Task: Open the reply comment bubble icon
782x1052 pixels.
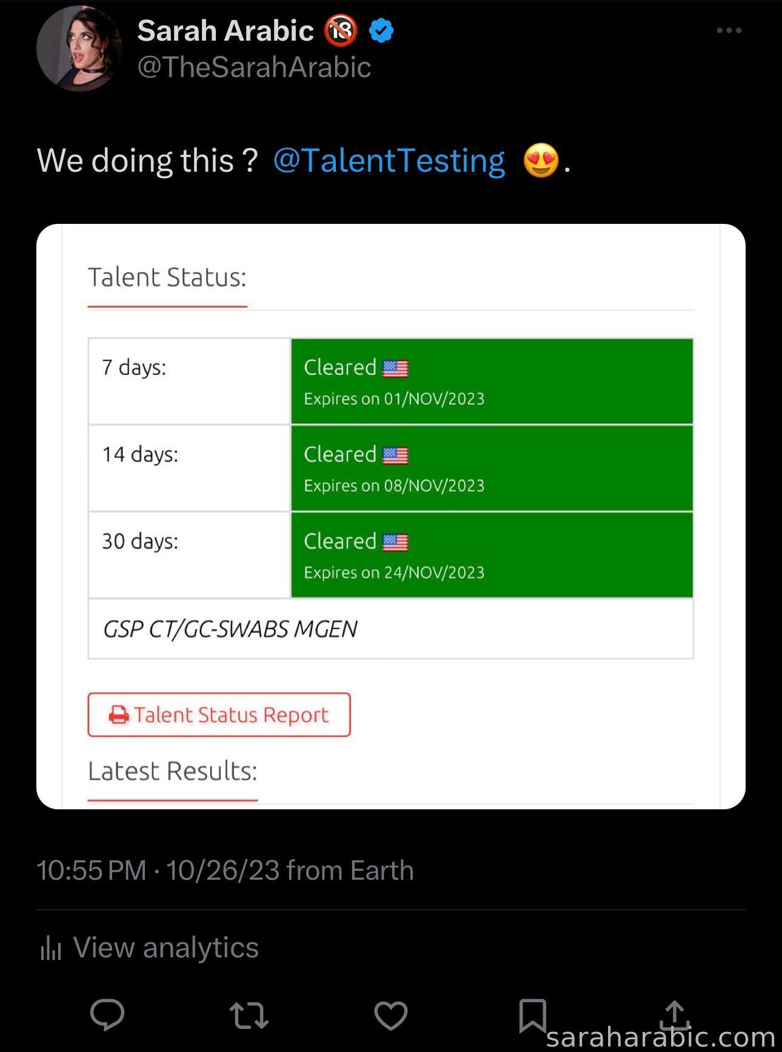Action: click(x=107, y=1014)
